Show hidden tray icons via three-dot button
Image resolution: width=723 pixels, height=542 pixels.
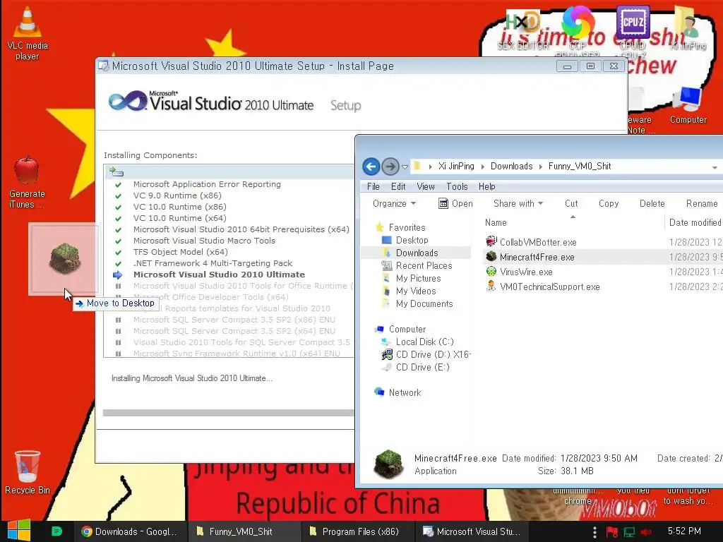click(x=594, y=531)
